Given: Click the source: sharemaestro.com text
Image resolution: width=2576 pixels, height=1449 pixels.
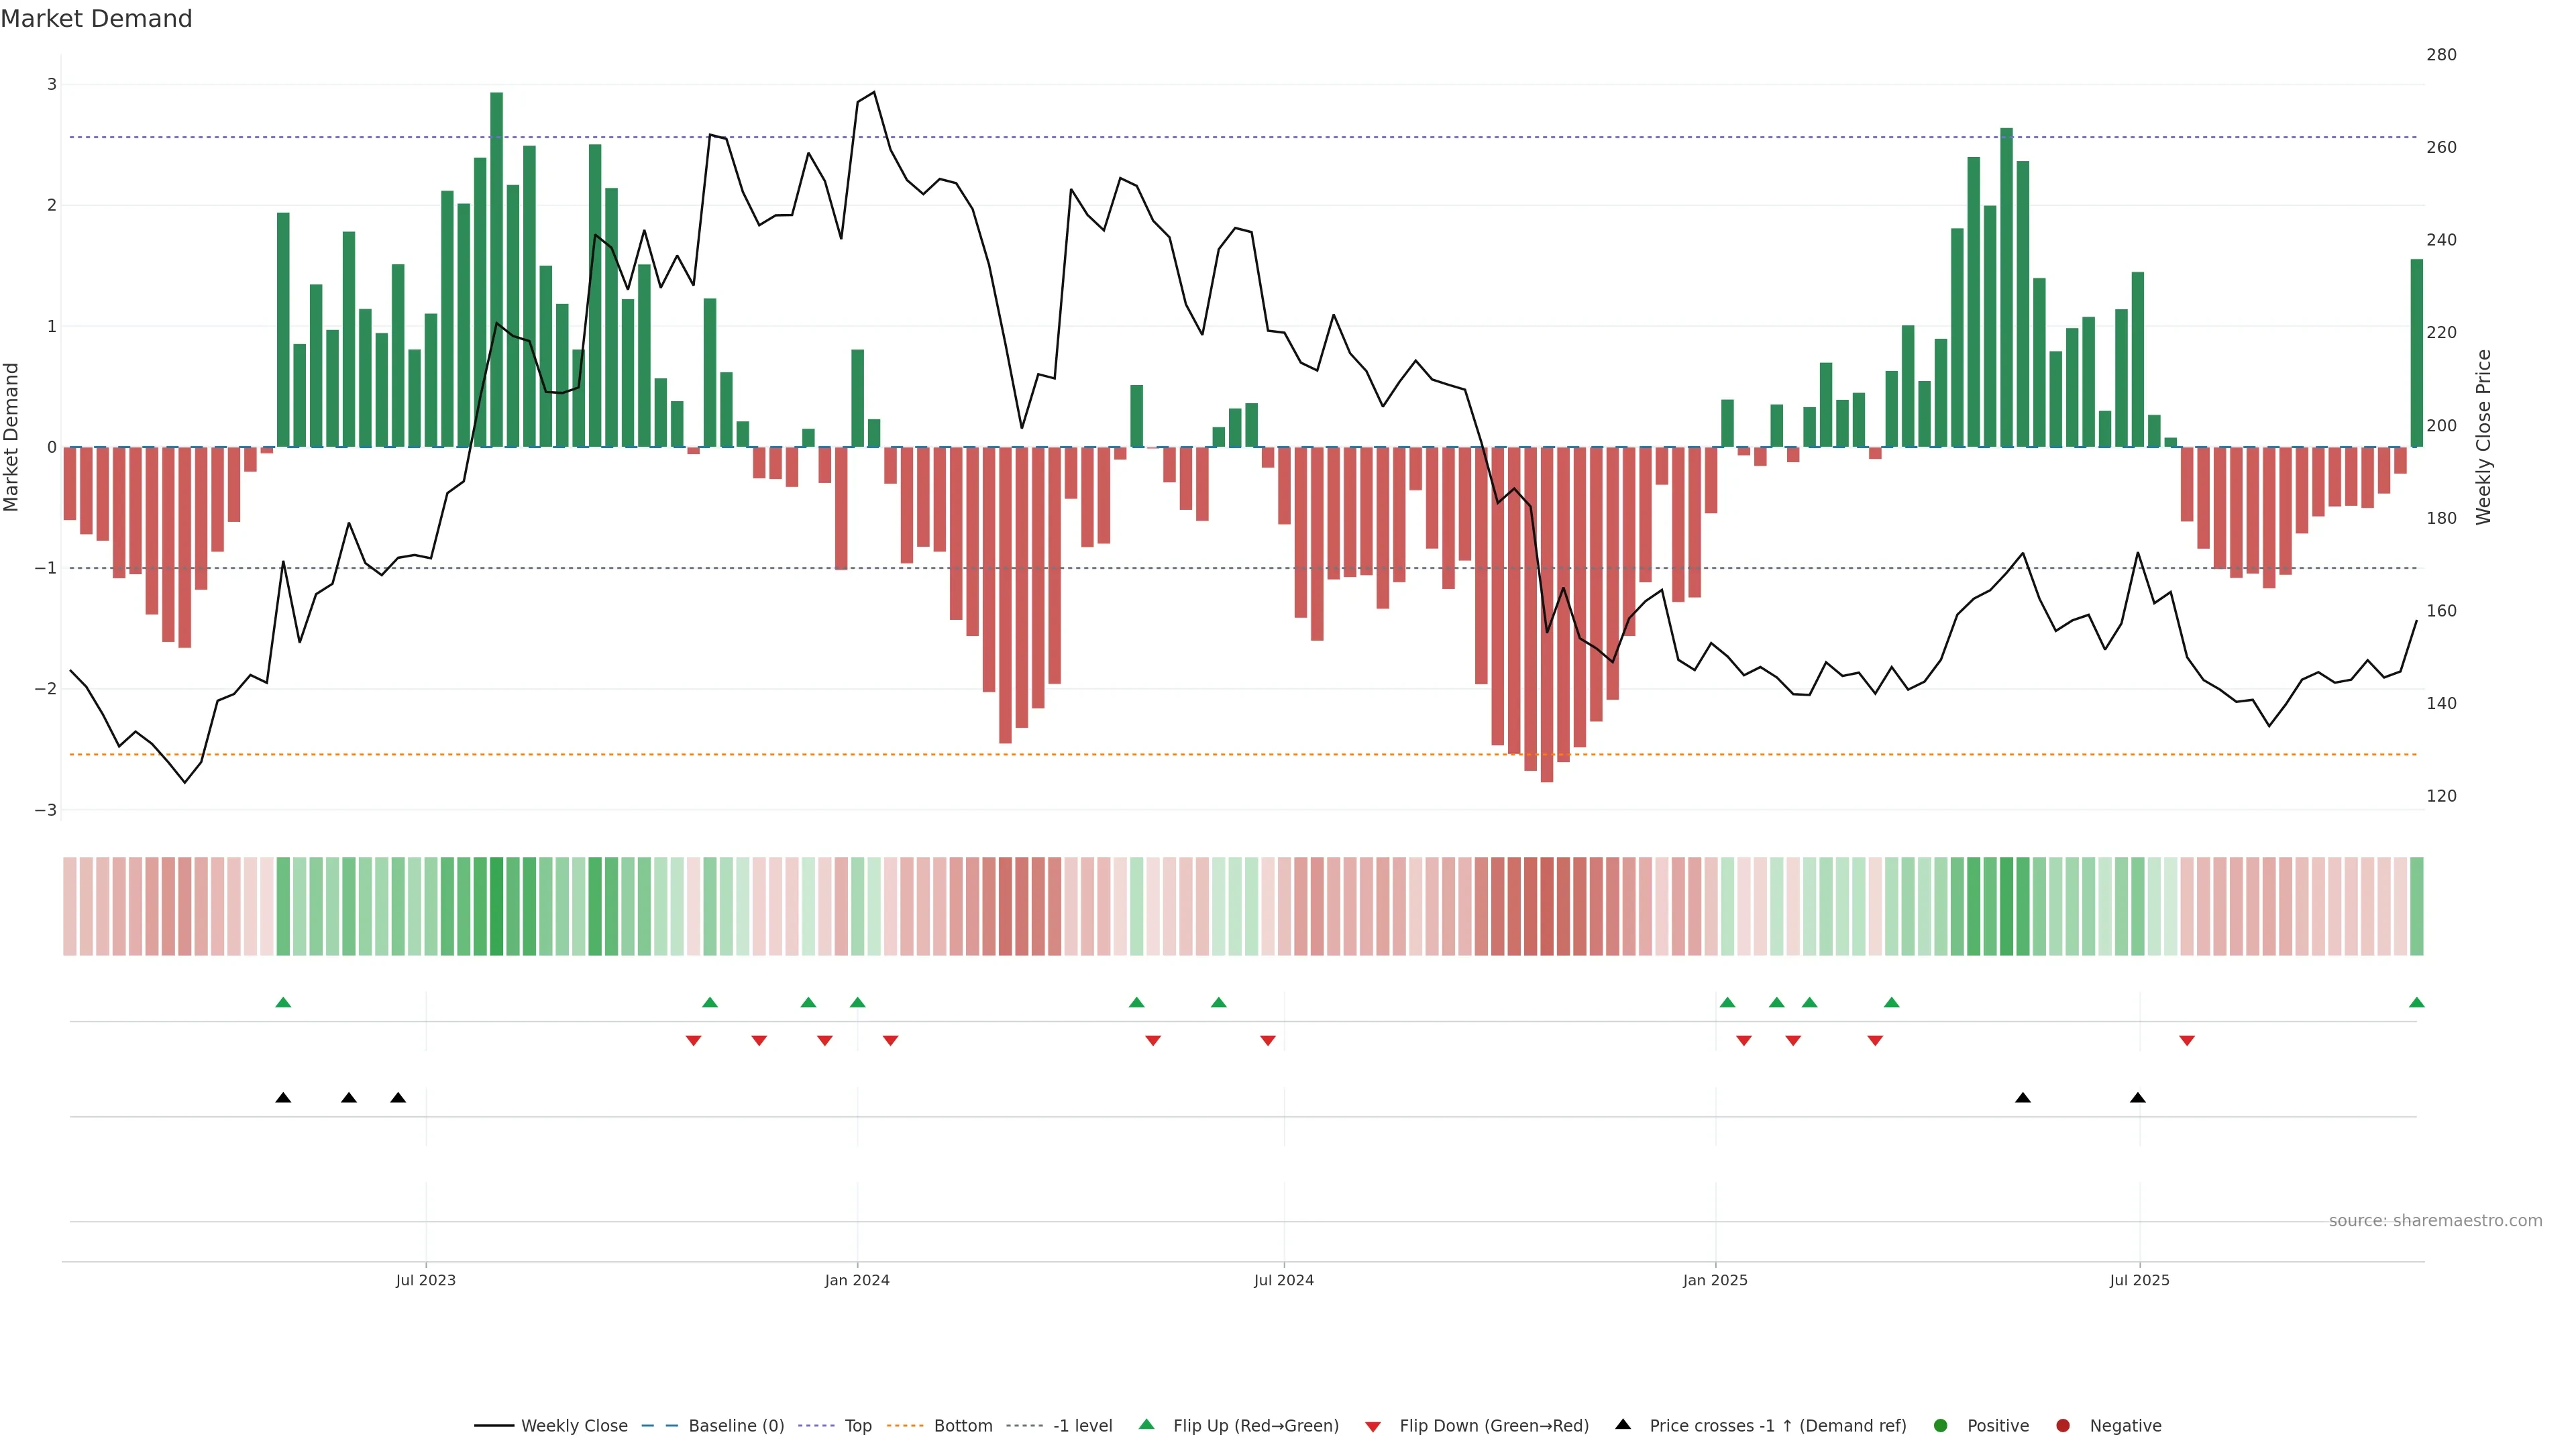Looking at the screenshot, I should pos(2435,1221).
